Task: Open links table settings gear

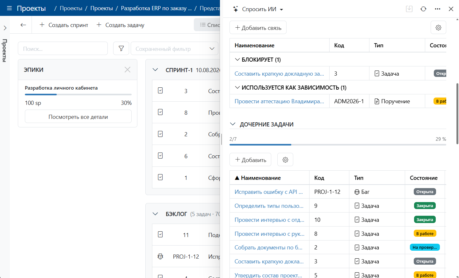Action: [438, 28]
